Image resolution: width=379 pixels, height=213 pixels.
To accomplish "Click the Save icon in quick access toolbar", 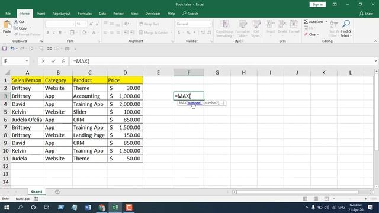I will 4,49.
